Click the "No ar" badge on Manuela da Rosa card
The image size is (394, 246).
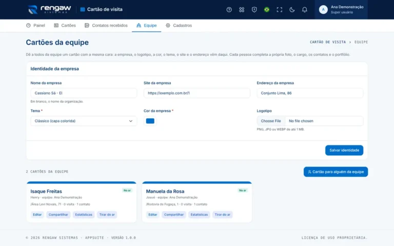point(243,191)
